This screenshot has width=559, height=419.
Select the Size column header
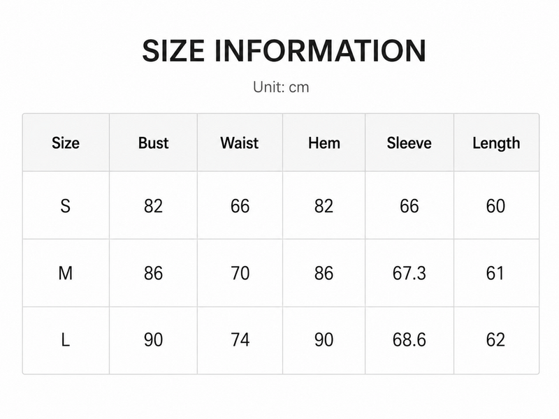point(66,143)
